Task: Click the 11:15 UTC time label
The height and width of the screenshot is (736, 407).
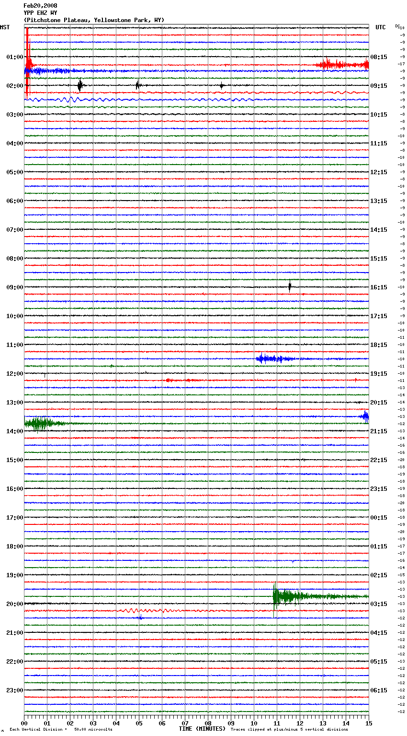Action: (x=379, y=143)
